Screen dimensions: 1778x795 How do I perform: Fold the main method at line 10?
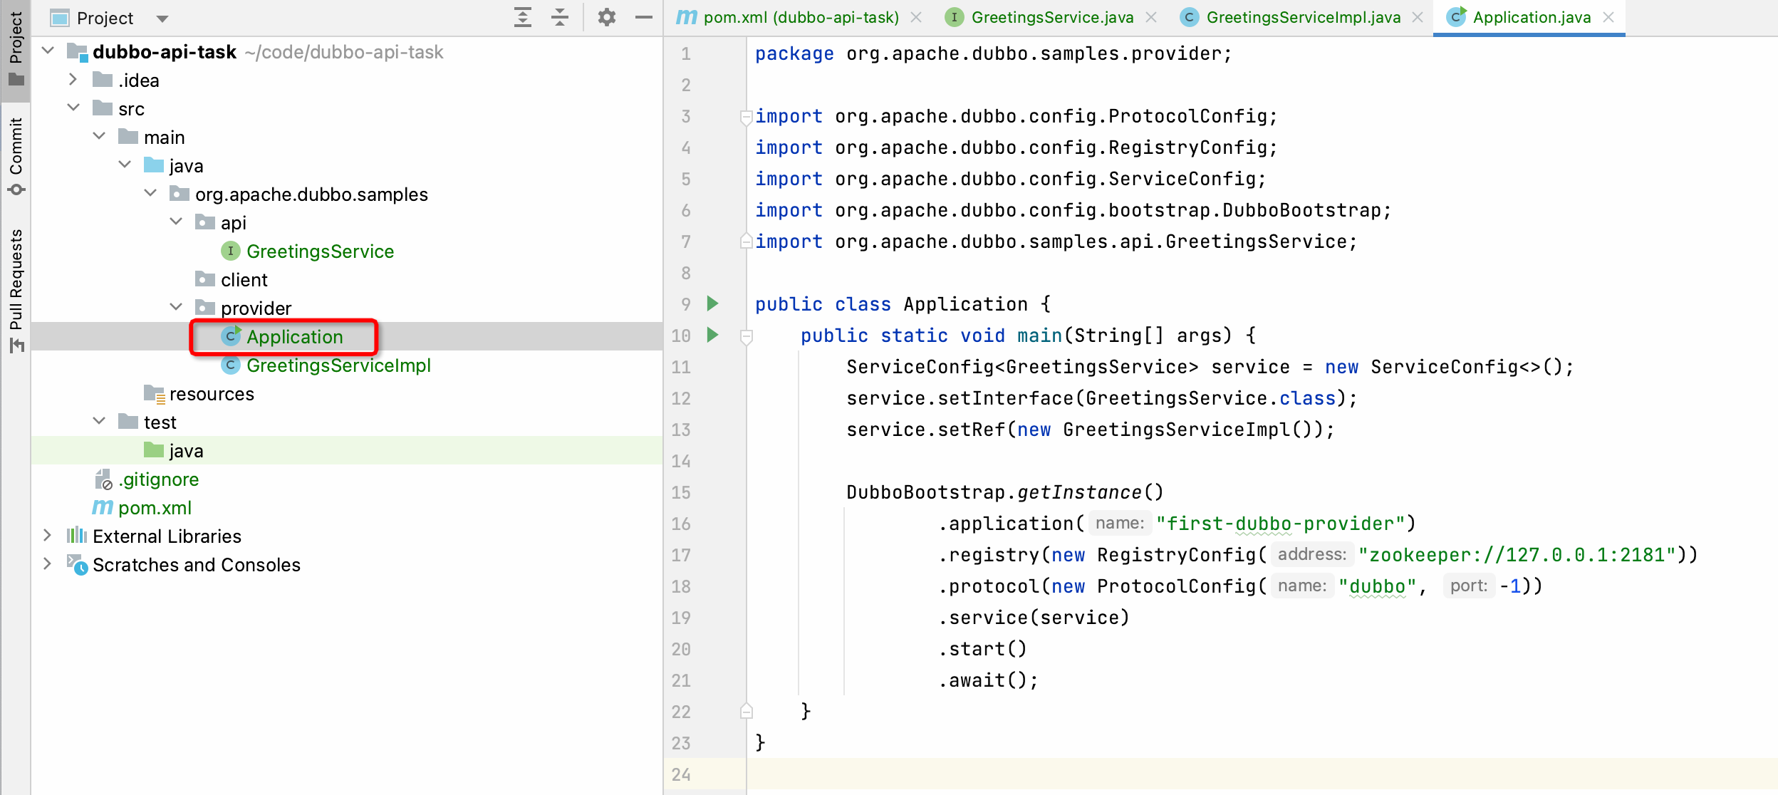point(747,336)
